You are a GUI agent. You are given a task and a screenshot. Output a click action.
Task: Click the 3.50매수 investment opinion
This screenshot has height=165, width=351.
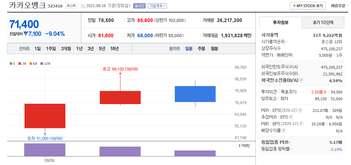(x=319, y=92)
